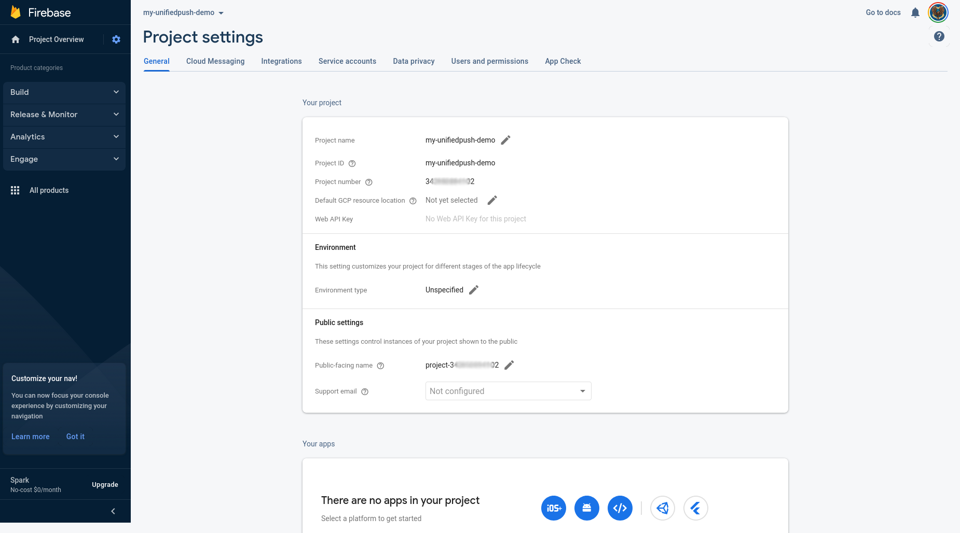
Task: Add an iOS+ app
Action: (554, 508)
